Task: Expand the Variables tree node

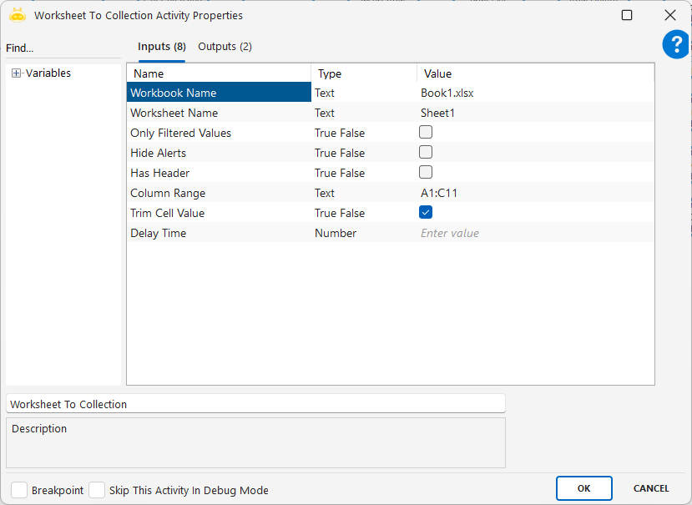Action: [x=16, y=73]
